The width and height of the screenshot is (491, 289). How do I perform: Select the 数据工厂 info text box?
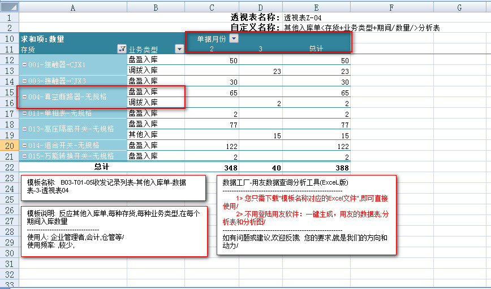306,214
